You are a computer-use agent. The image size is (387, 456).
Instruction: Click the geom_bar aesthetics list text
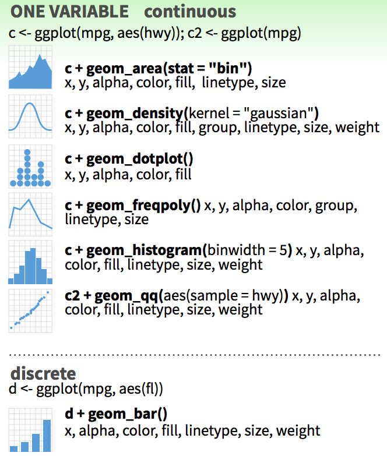click(192, 430)
